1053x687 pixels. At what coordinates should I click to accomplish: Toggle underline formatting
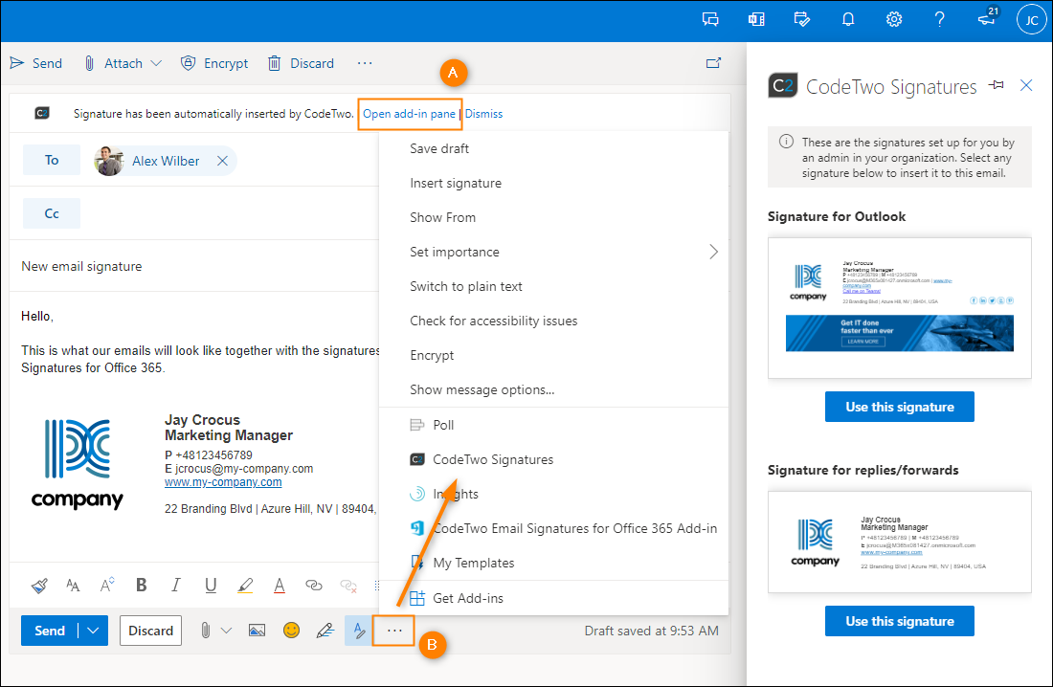(210, 585)
